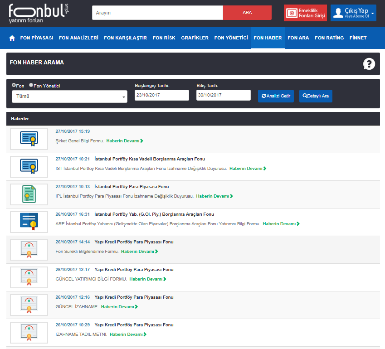Click the Analizi Getir button
Image resolution: width=385 pixels, height=349 pixels.
point(276,96)
